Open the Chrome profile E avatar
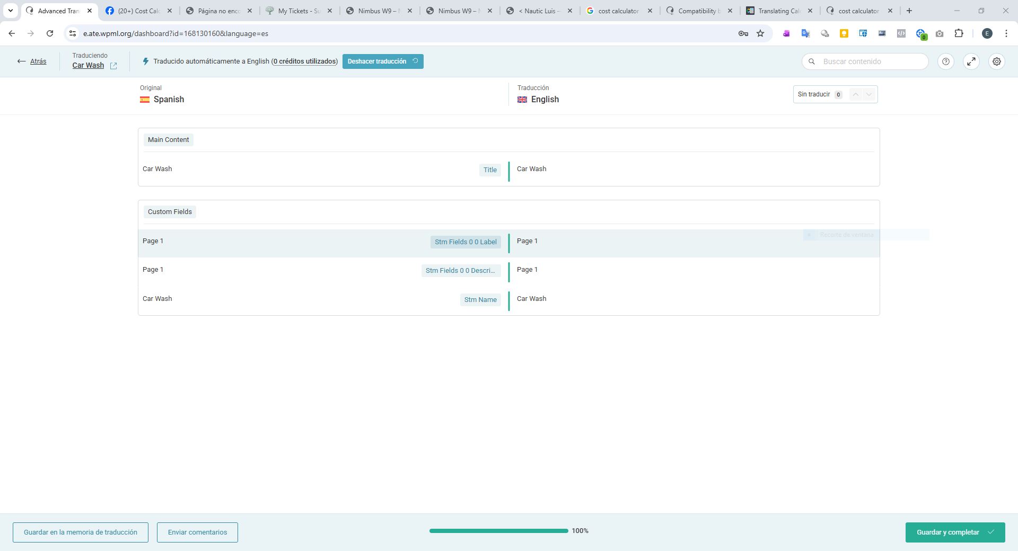 click(987, 33)
